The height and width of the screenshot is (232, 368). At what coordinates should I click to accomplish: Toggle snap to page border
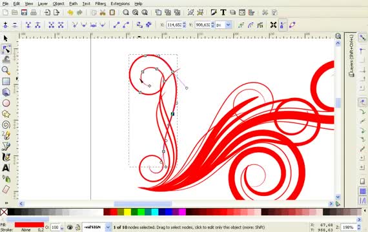coord(363,181)
